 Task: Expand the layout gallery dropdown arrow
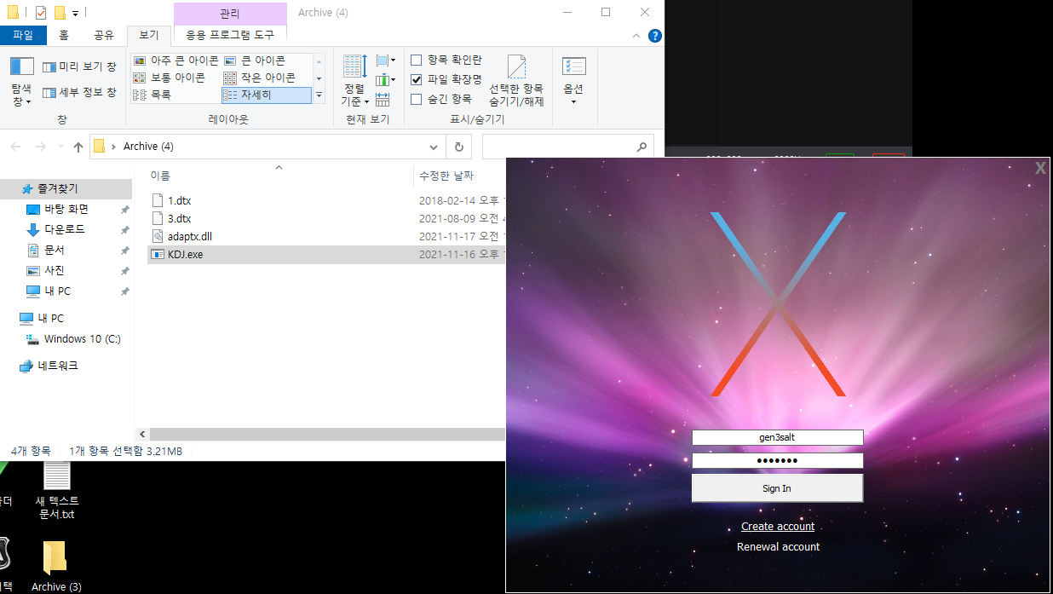[319, 95]
